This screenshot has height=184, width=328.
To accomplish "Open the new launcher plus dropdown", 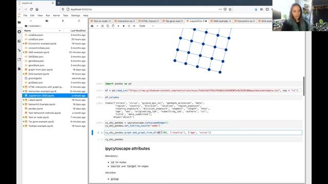I will [31, 21].
